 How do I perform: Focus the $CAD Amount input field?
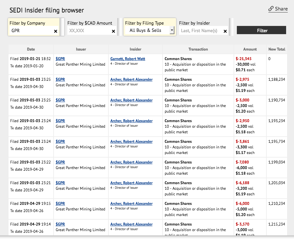(89, 31)
